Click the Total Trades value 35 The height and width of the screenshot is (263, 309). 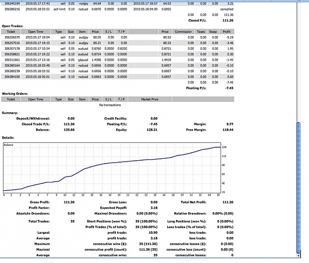pos(73,221)
